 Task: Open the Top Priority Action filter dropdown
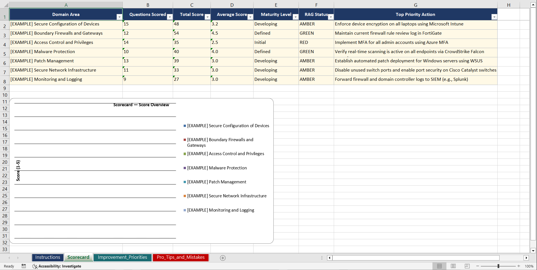tap(494, 17)
